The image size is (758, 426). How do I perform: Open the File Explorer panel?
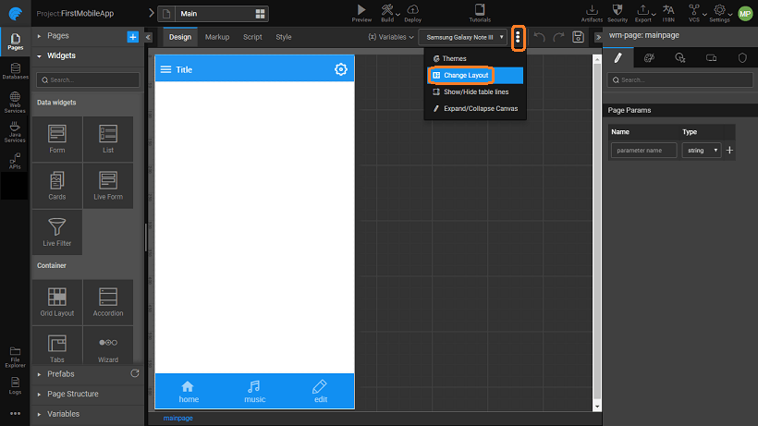(15, 354)
